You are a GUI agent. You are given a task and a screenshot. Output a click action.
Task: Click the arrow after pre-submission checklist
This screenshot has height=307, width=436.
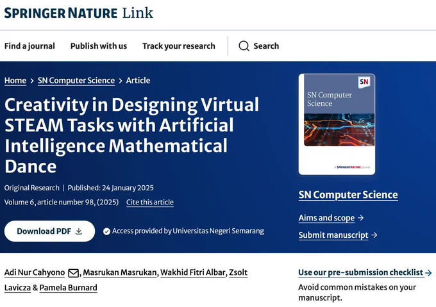[x=428, y=273]
